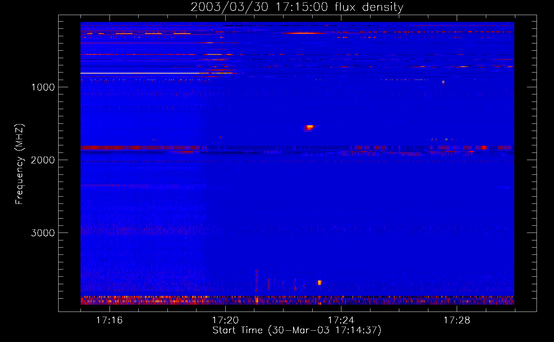Viewport: 554px width, 342px height.
Task: Click the 2000 frequency tick label
Action: 43,160
